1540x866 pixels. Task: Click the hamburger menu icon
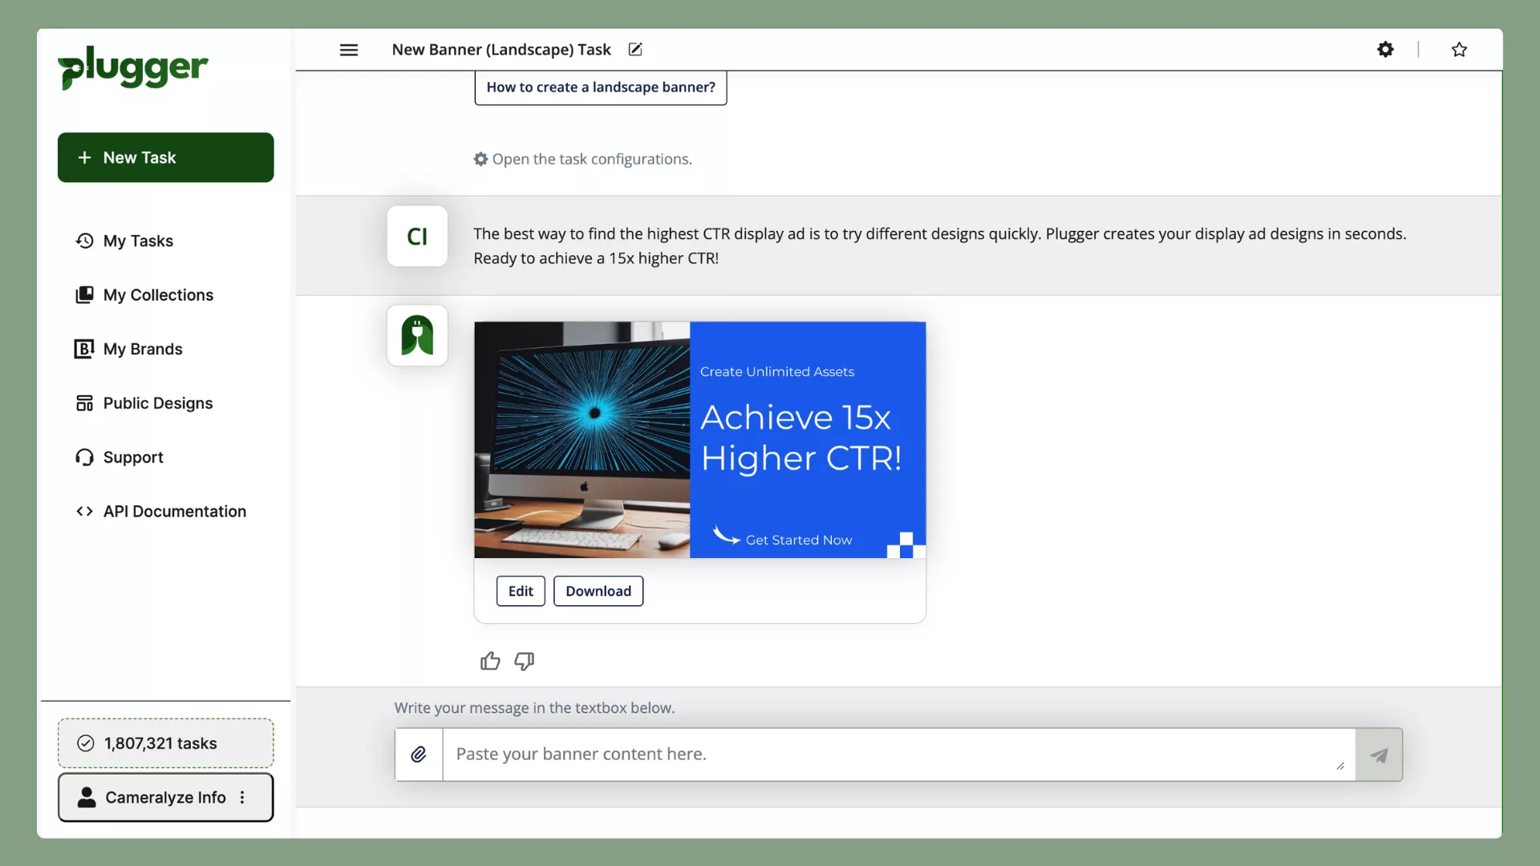coord(348,50)
